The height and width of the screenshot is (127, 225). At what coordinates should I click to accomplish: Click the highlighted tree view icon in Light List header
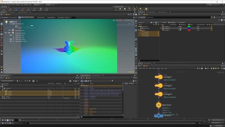[156, 23]
